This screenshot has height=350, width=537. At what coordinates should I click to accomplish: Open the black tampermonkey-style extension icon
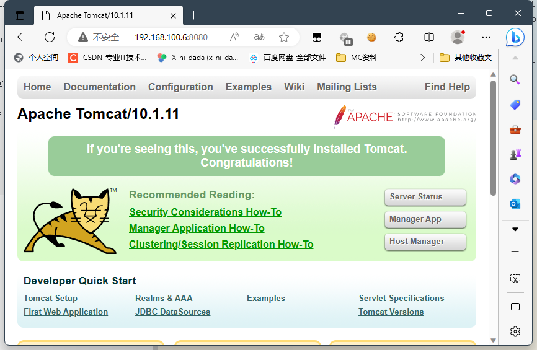click(x=317, y=37)
